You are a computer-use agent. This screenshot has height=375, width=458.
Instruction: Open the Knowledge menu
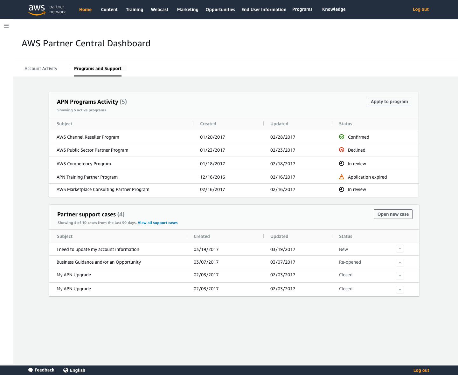334,9
